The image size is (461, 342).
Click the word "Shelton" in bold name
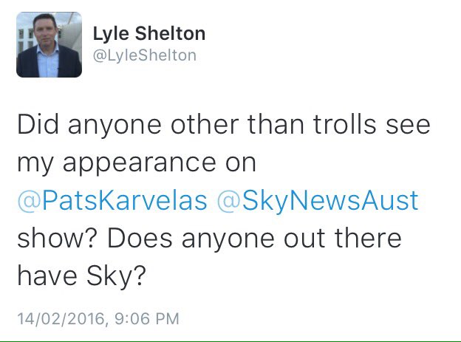[170, 33]
